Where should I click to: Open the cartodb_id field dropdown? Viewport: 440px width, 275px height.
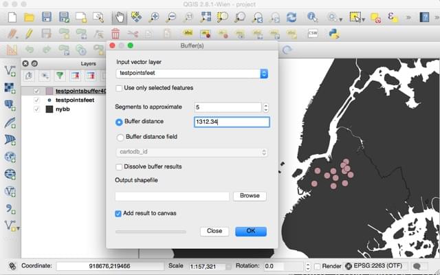coord(191,152)
